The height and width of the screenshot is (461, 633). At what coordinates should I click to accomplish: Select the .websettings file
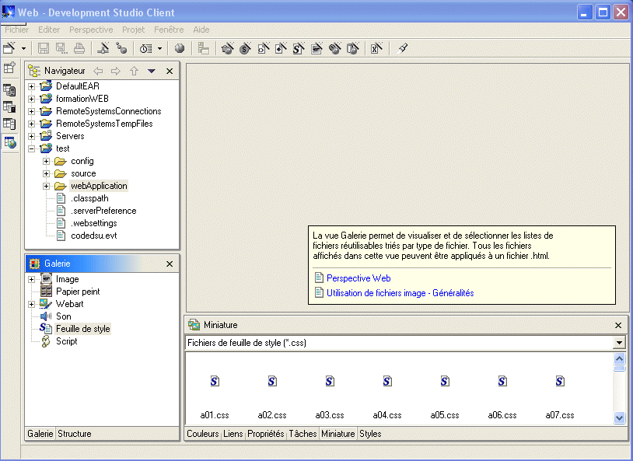click(94, 223)
